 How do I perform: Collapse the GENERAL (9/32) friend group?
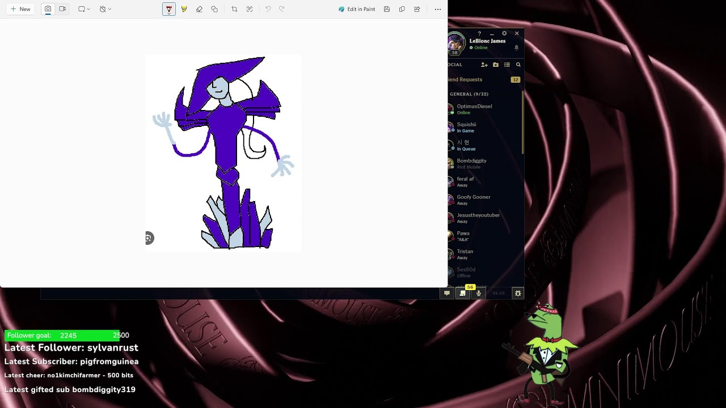pos(469,94)
